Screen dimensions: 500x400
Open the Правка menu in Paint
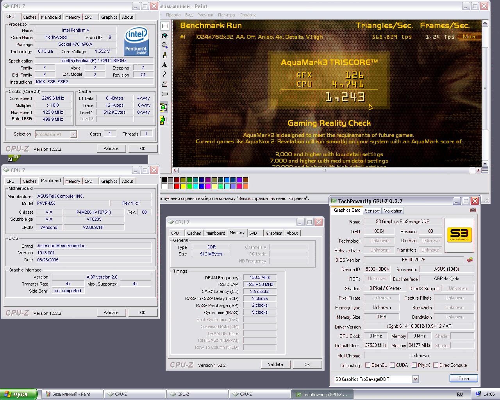(x=173, y=15)
